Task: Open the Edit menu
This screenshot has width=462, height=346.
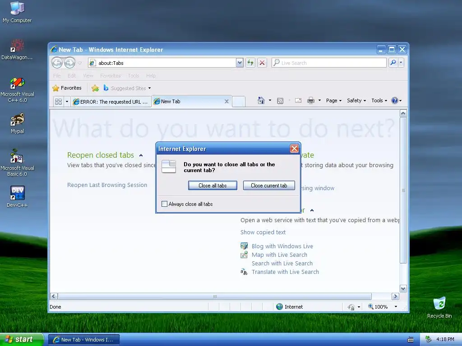Action: tap(72, 76)
